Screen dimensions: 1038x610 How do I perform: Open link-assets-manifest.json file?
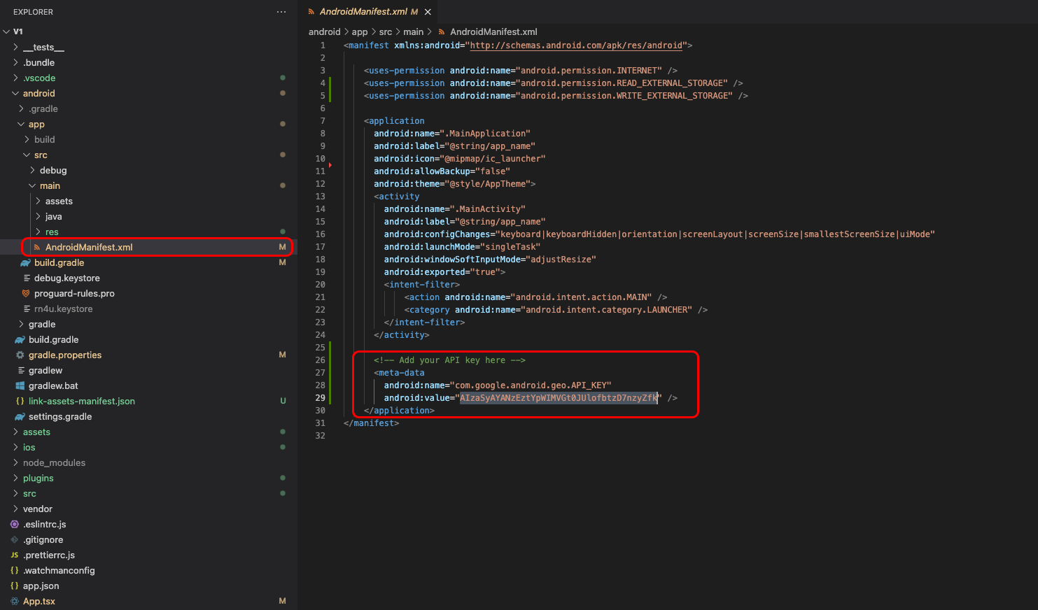point(81,402)
